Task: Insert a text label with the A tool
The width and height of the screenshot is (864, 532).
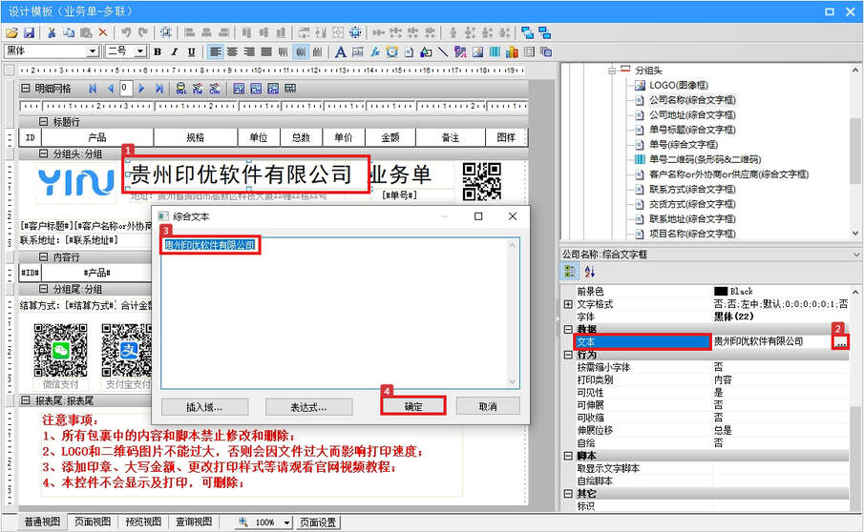Action: 341,51
